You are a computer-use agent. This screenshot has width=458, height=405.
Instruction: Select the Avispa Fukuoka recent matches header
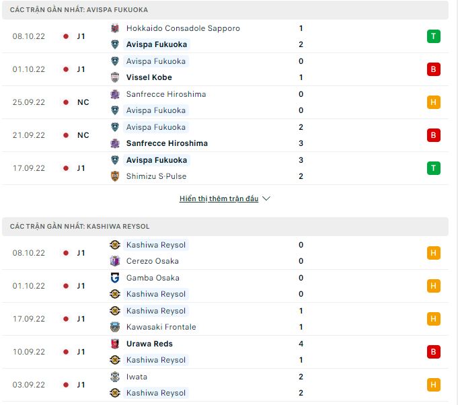(79, 10)
